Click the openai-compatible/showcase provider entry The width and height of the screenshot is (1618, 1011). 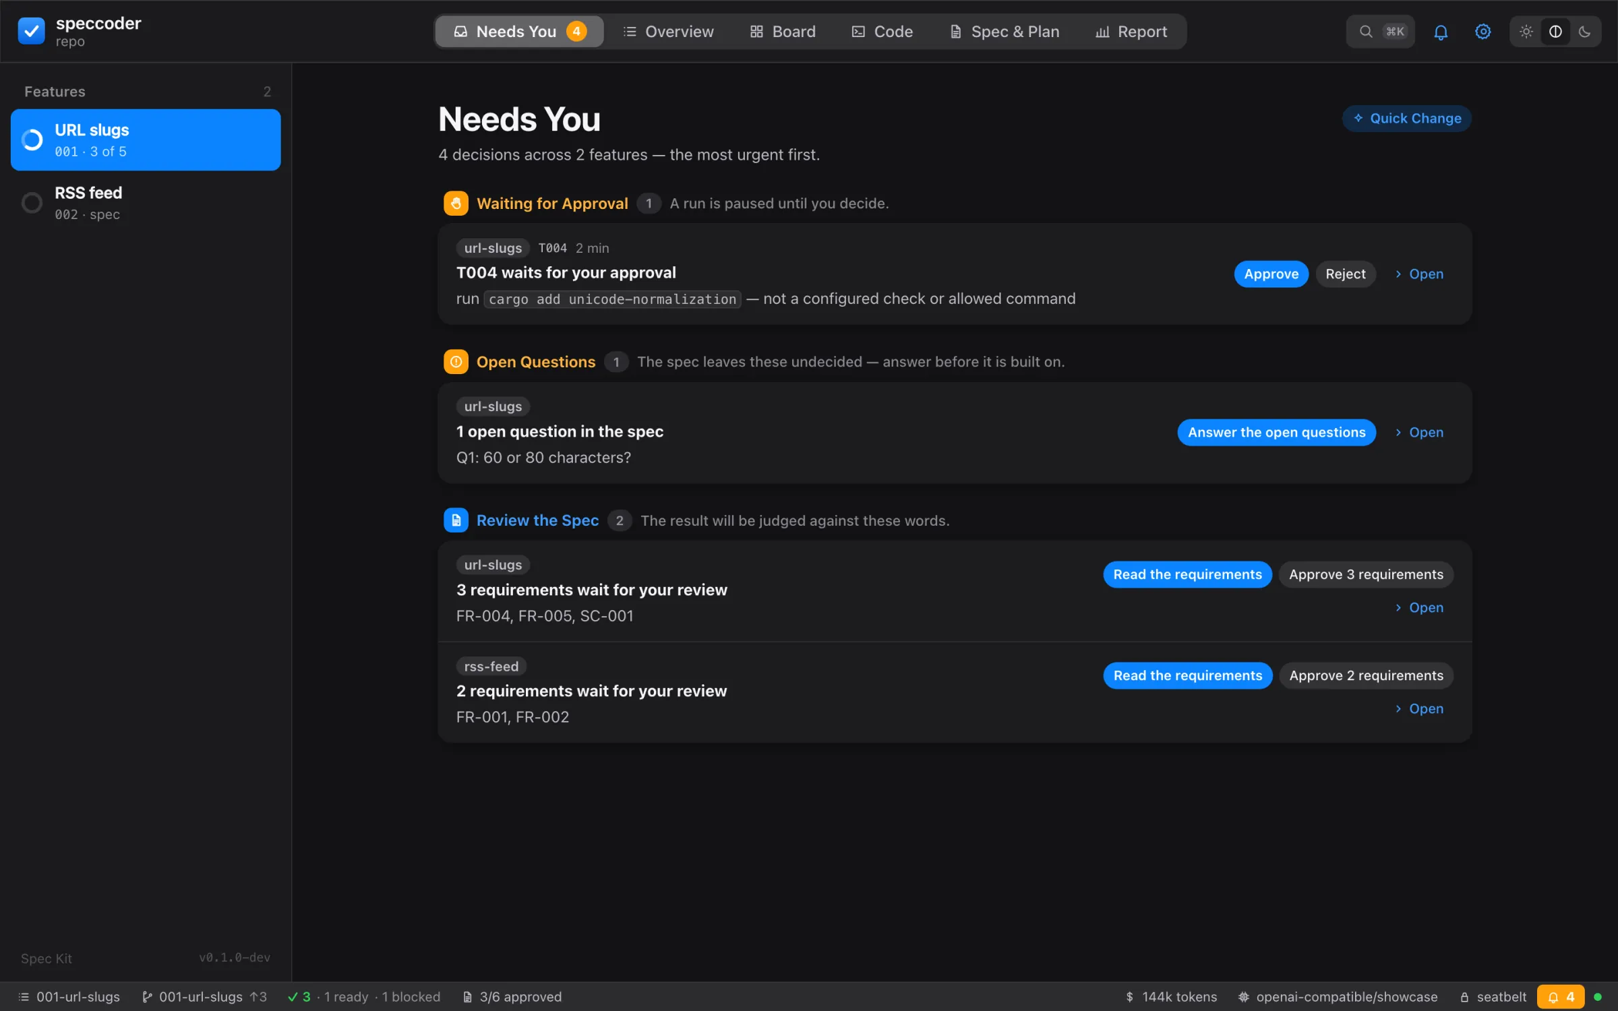coord(1338,997)
